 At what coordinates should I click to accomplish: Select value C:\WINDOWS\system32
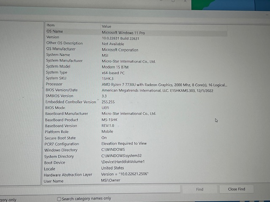click(121, 156)
